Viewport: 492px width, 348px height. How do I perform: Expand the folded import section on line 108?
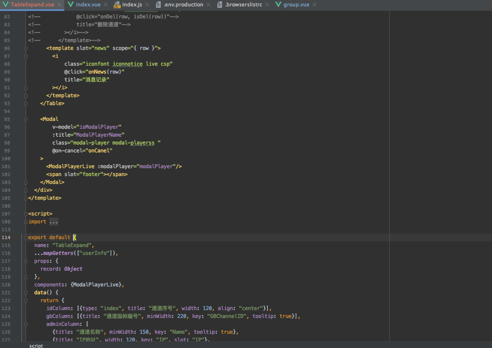coord(26,222)
